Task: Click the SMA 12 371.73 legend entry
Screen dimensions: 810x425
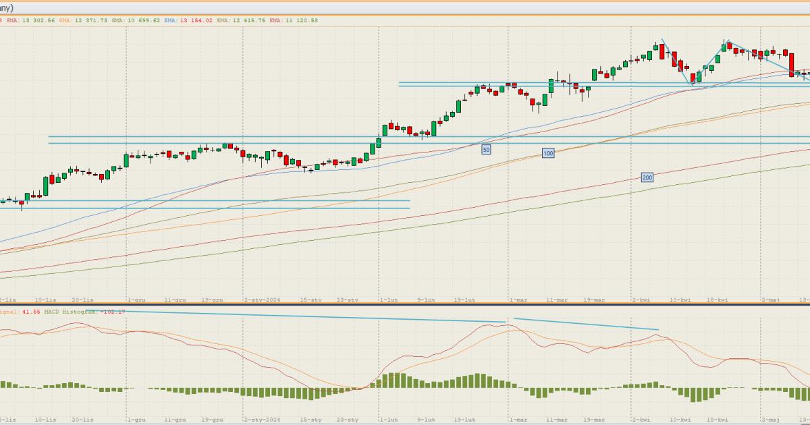Action: click(83, 20)
